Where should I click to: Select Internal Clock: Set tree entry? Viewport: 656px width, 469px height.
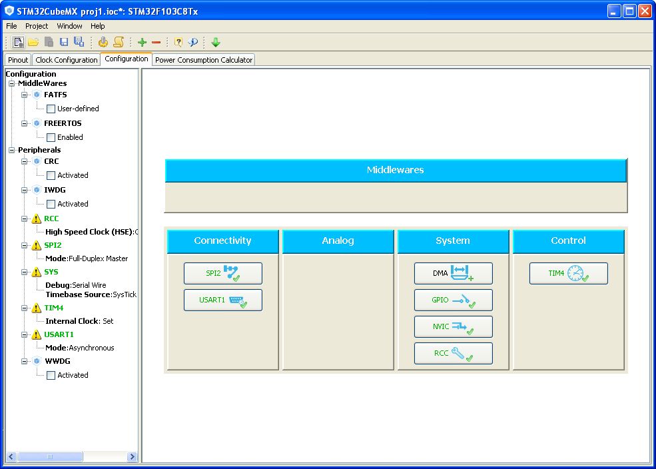coord(79,321)
